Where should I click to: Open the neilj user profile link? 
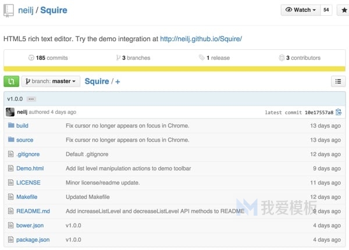(x=26, y=10)
